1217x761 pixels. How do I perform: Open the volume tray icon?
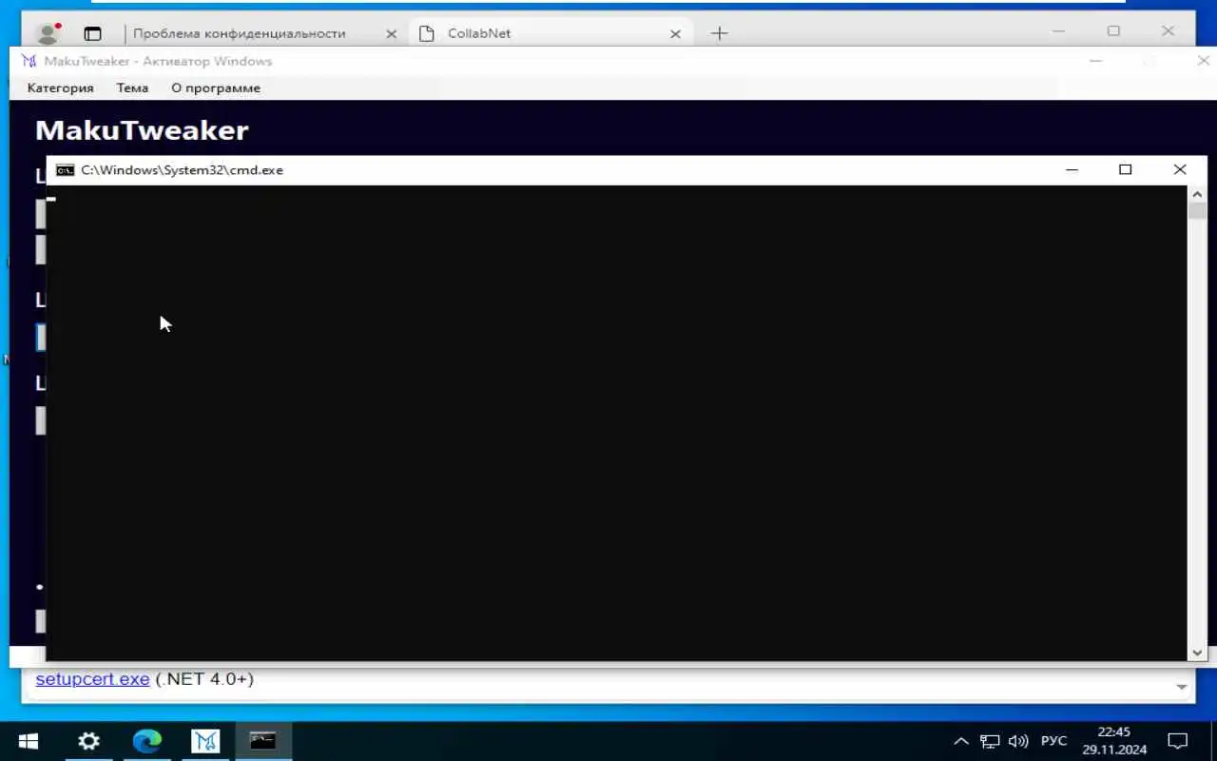[x=1018, y=741]
